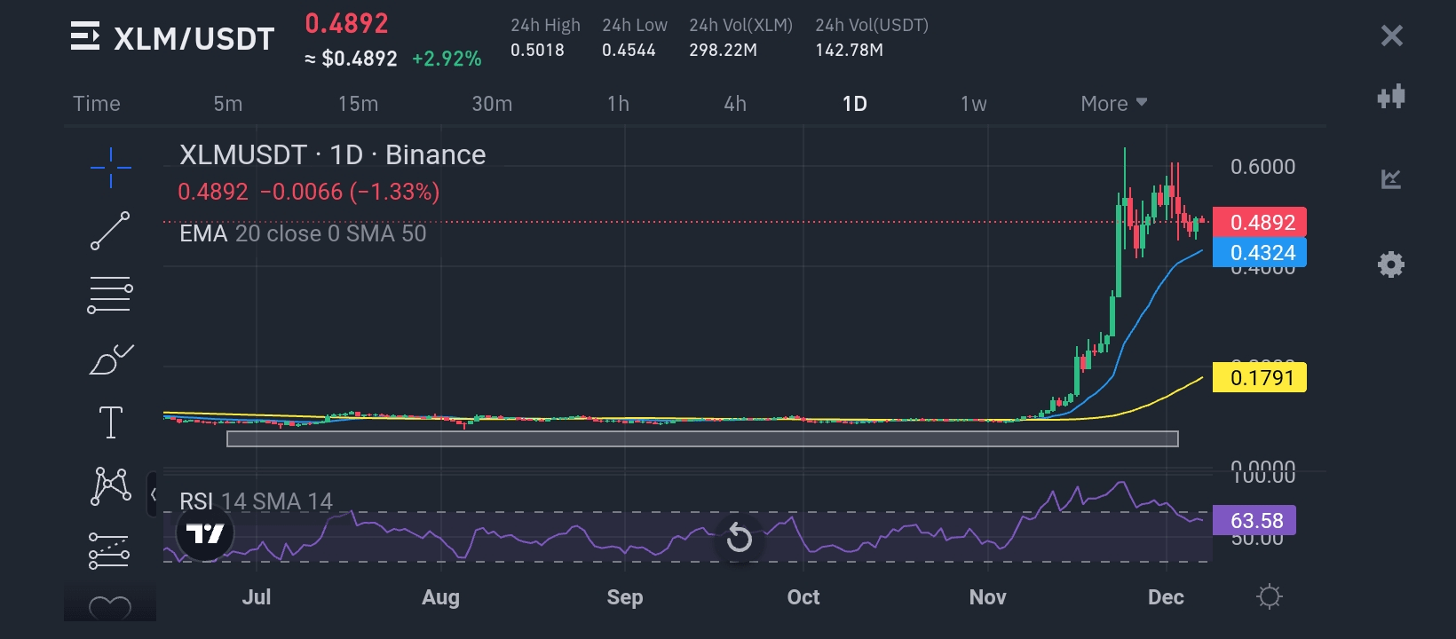This screenshot has height=639, width=1456.
Task: Select the gray rectangle drawing on chart
Action: (x=701, y=438)
